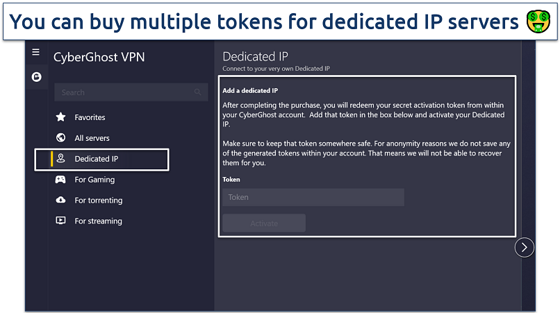Click the Favorites star icon
560x313 pixels.
point(61,117)
